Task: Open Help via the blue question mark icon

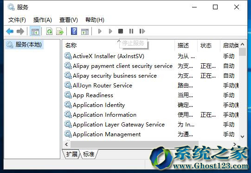Action: tap(74, 31)
